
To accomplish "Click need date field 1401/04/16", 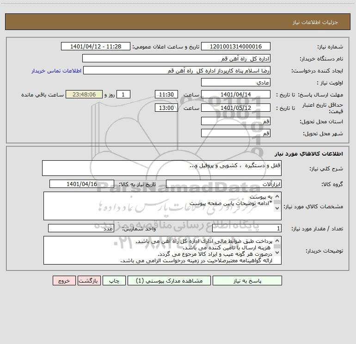I will [x=82, y=184].
